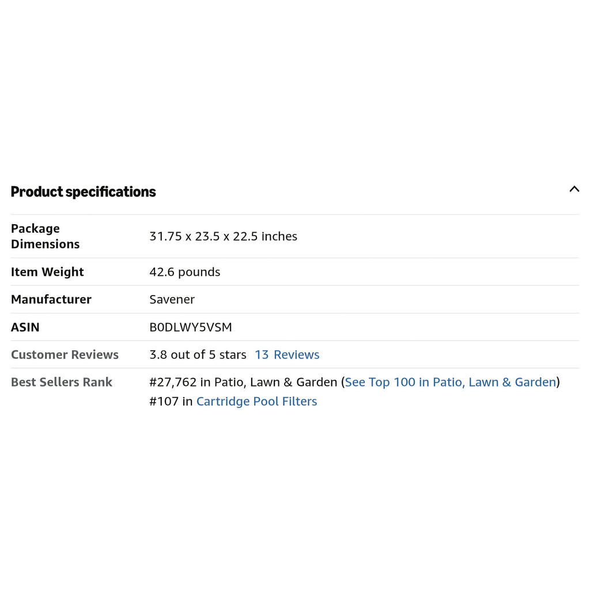590x590 pixels.
Task: Click the ASIN row label
Action: click(25, 327)
